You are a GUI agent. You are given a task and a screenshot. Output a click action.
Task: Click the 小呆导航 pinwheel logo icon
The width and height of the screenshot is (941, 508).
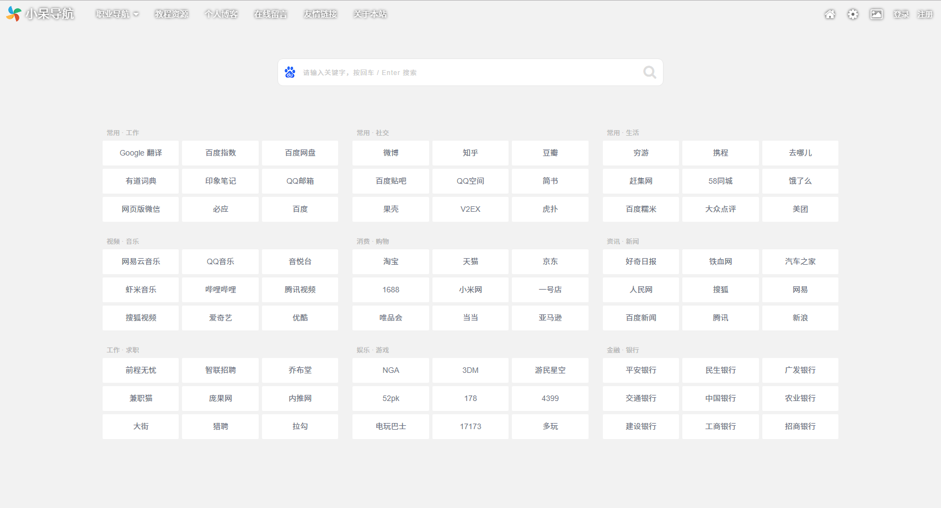click(x=14, y=14)
